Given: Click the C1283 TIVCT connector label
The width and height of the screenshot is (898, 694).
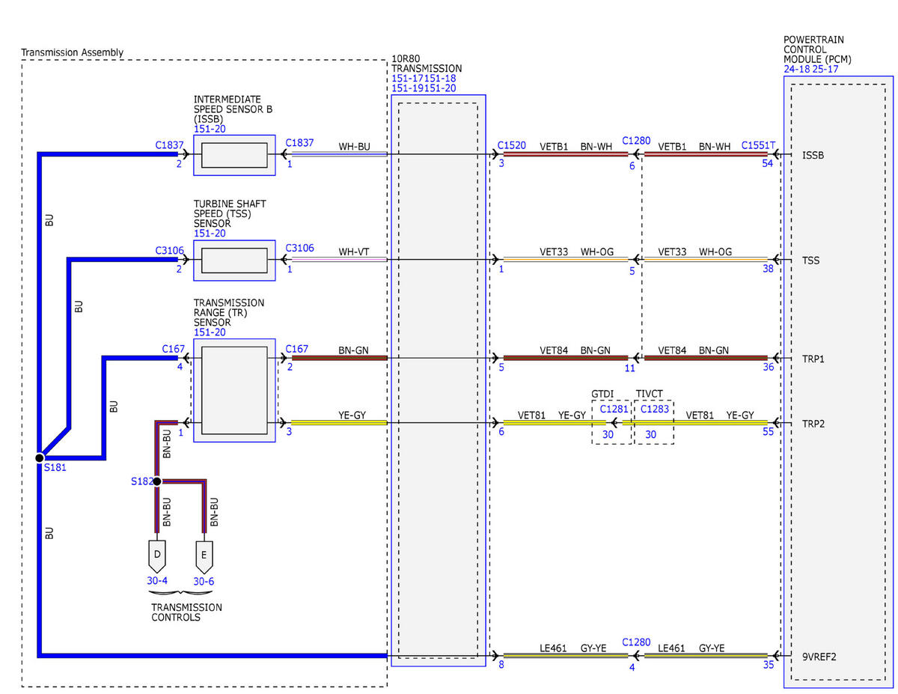Looking at the screenshot, I should [x=655, y=409].
